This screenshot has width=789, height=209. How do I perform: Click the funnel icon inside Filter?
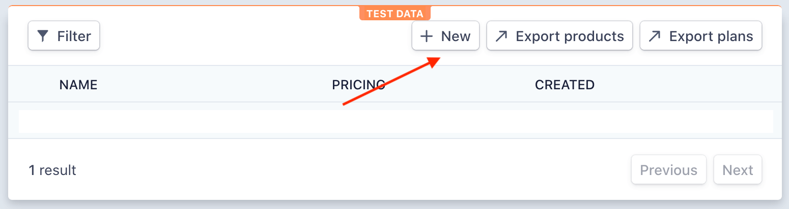tap(43, 36)
